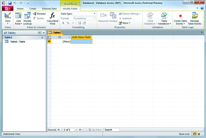The image size is (206, 138).
Task: Open the Format combo box
Action: 84,18
